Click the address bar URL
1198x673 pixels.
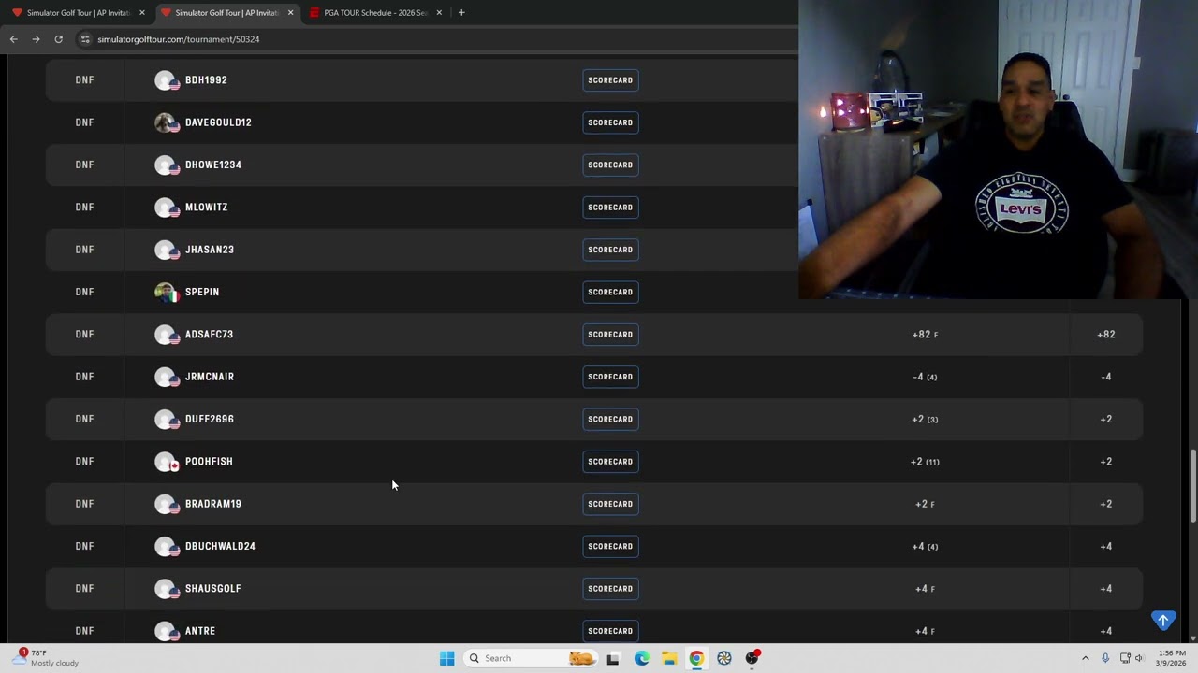point(178,39)
